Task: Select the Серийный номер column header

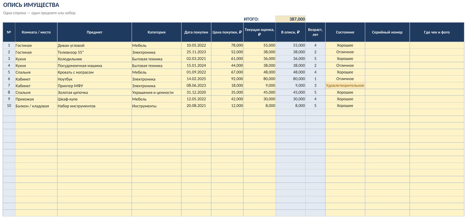Action: point(387,32)
